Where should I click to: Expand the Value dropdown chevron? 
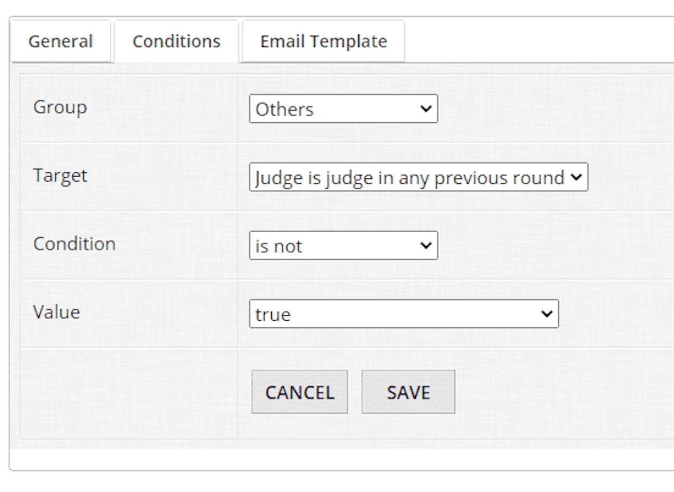547,314
